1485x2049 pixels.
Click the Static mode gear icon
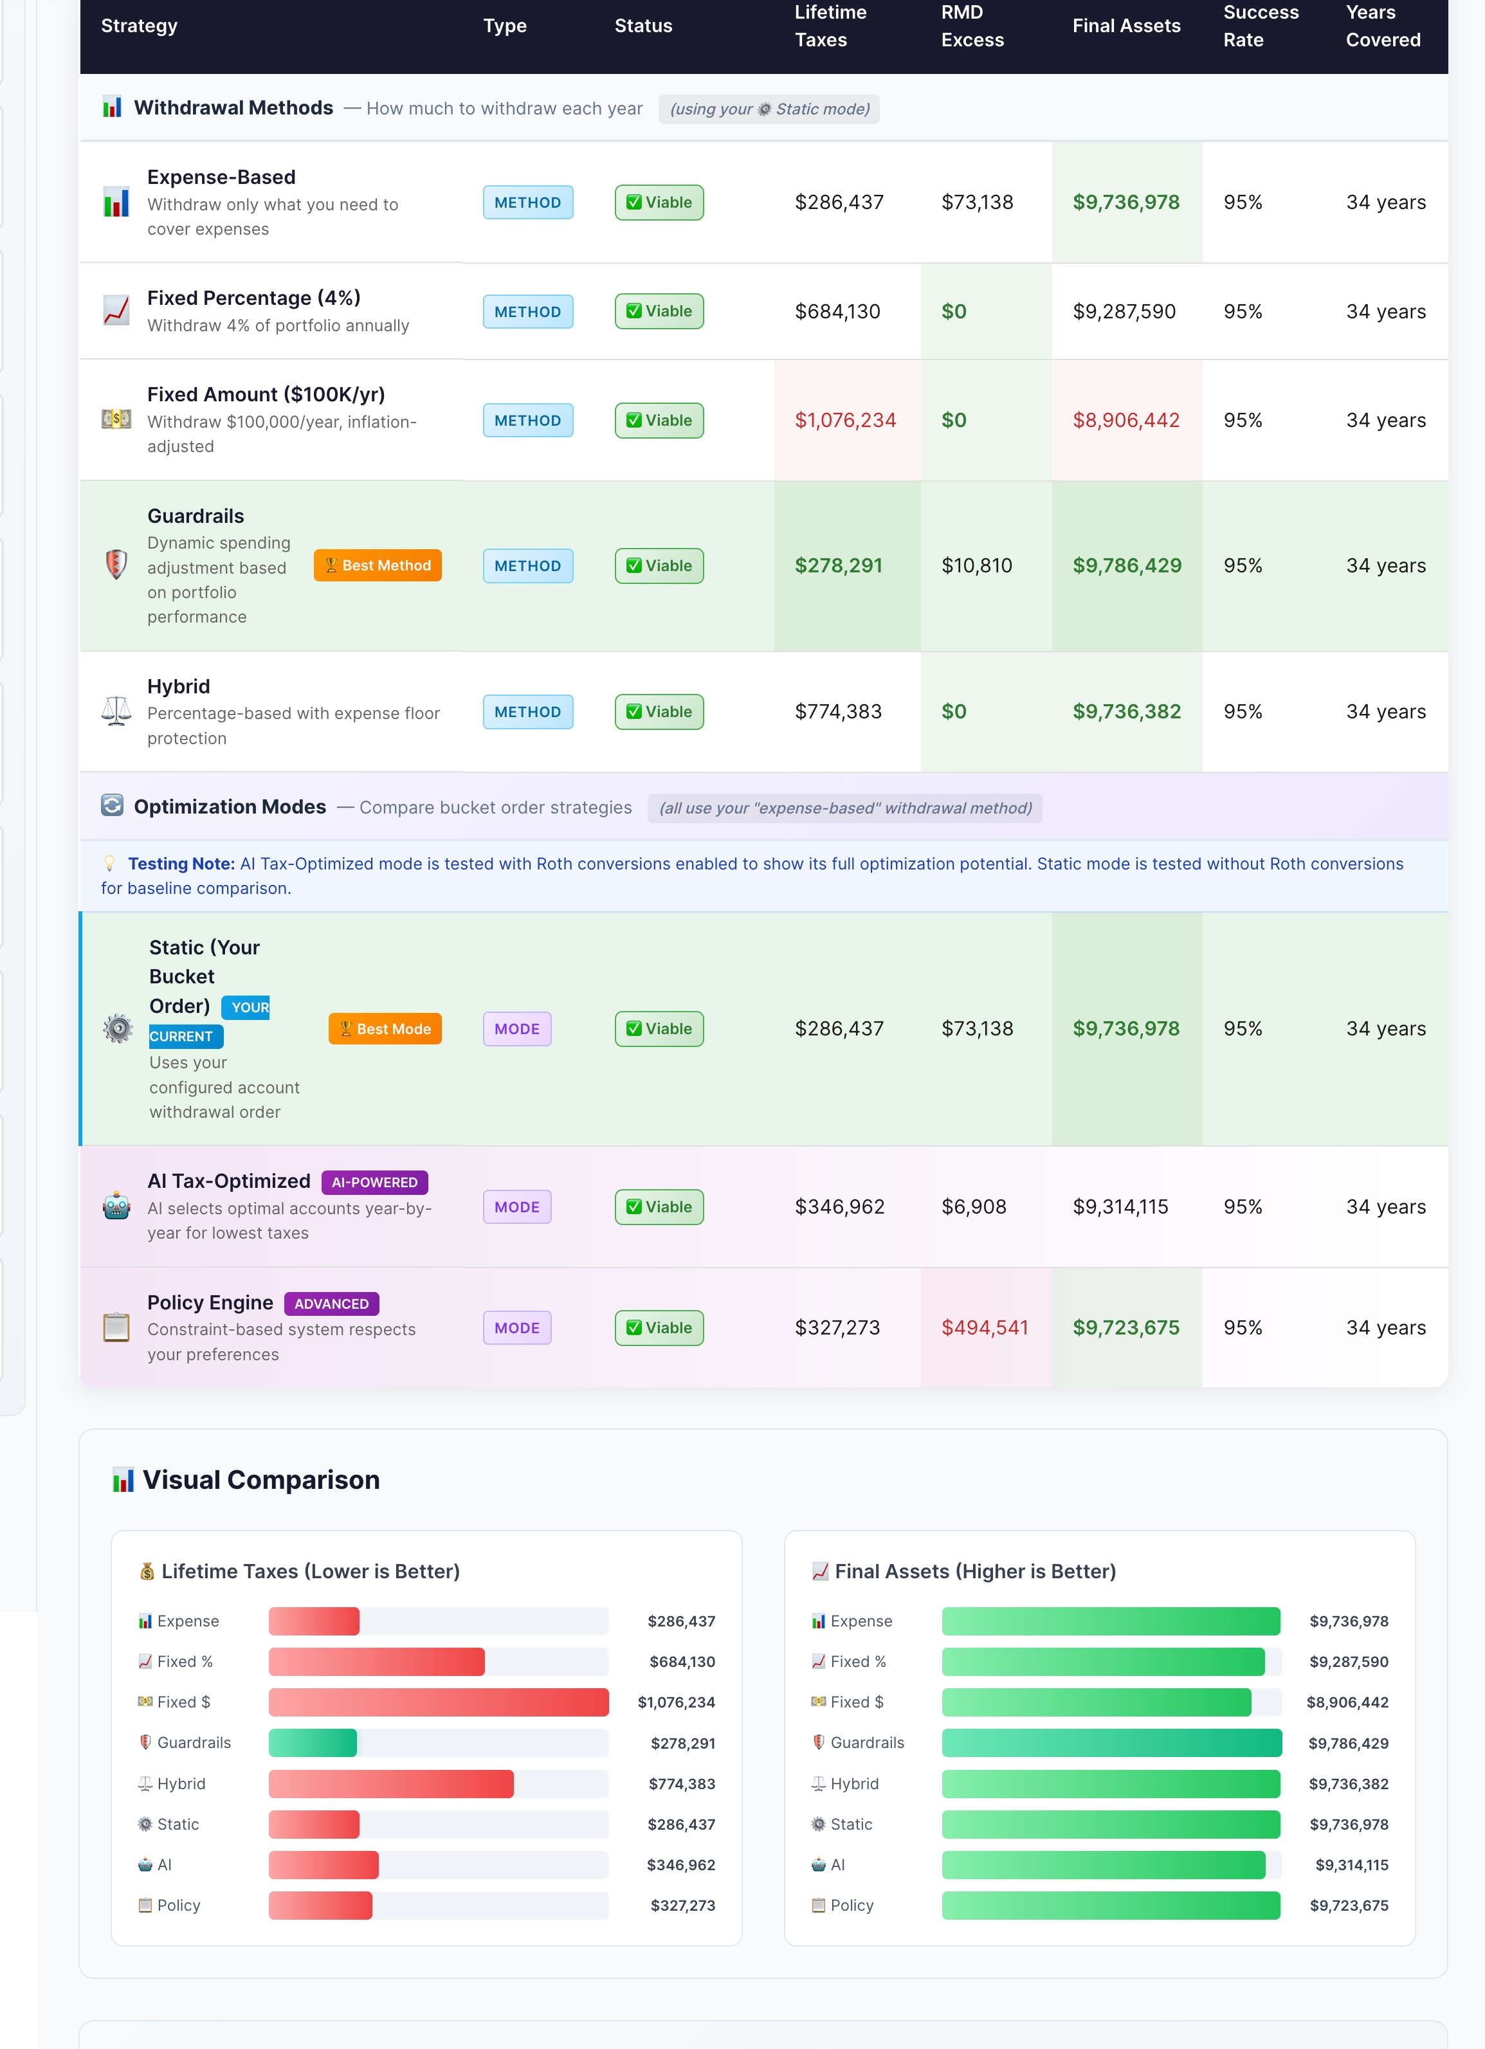(118, 1028)
